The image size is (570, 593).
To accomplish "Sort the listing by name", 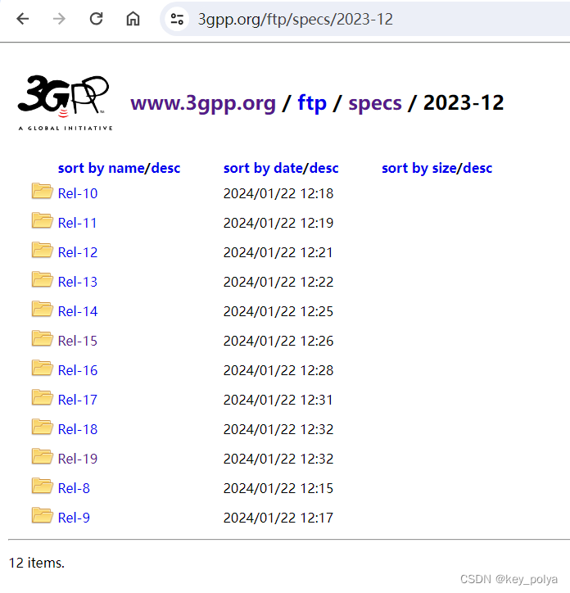I will [x=101, y=168].
